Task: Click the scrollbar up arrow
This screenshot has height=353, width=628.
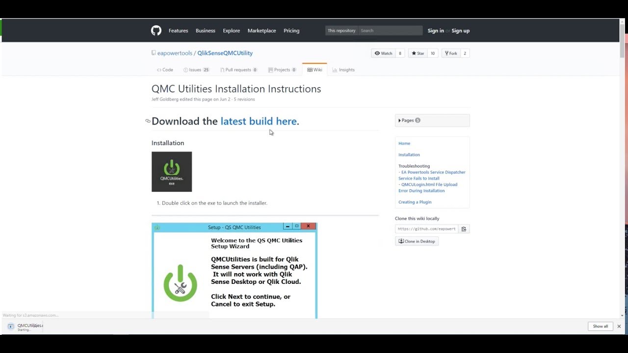Action: [622, 22]
